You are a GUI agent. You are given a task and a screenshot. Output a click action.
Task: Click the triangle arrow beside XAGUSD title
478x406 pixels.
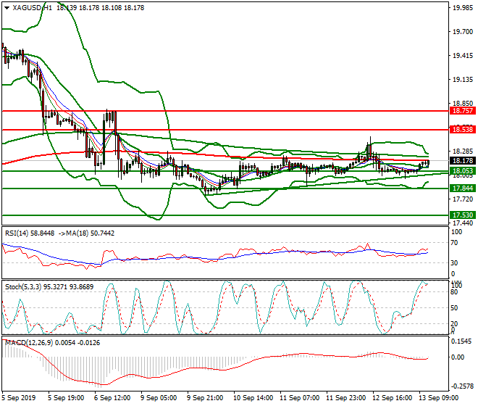pyautogui.click(x=7, y=8)
